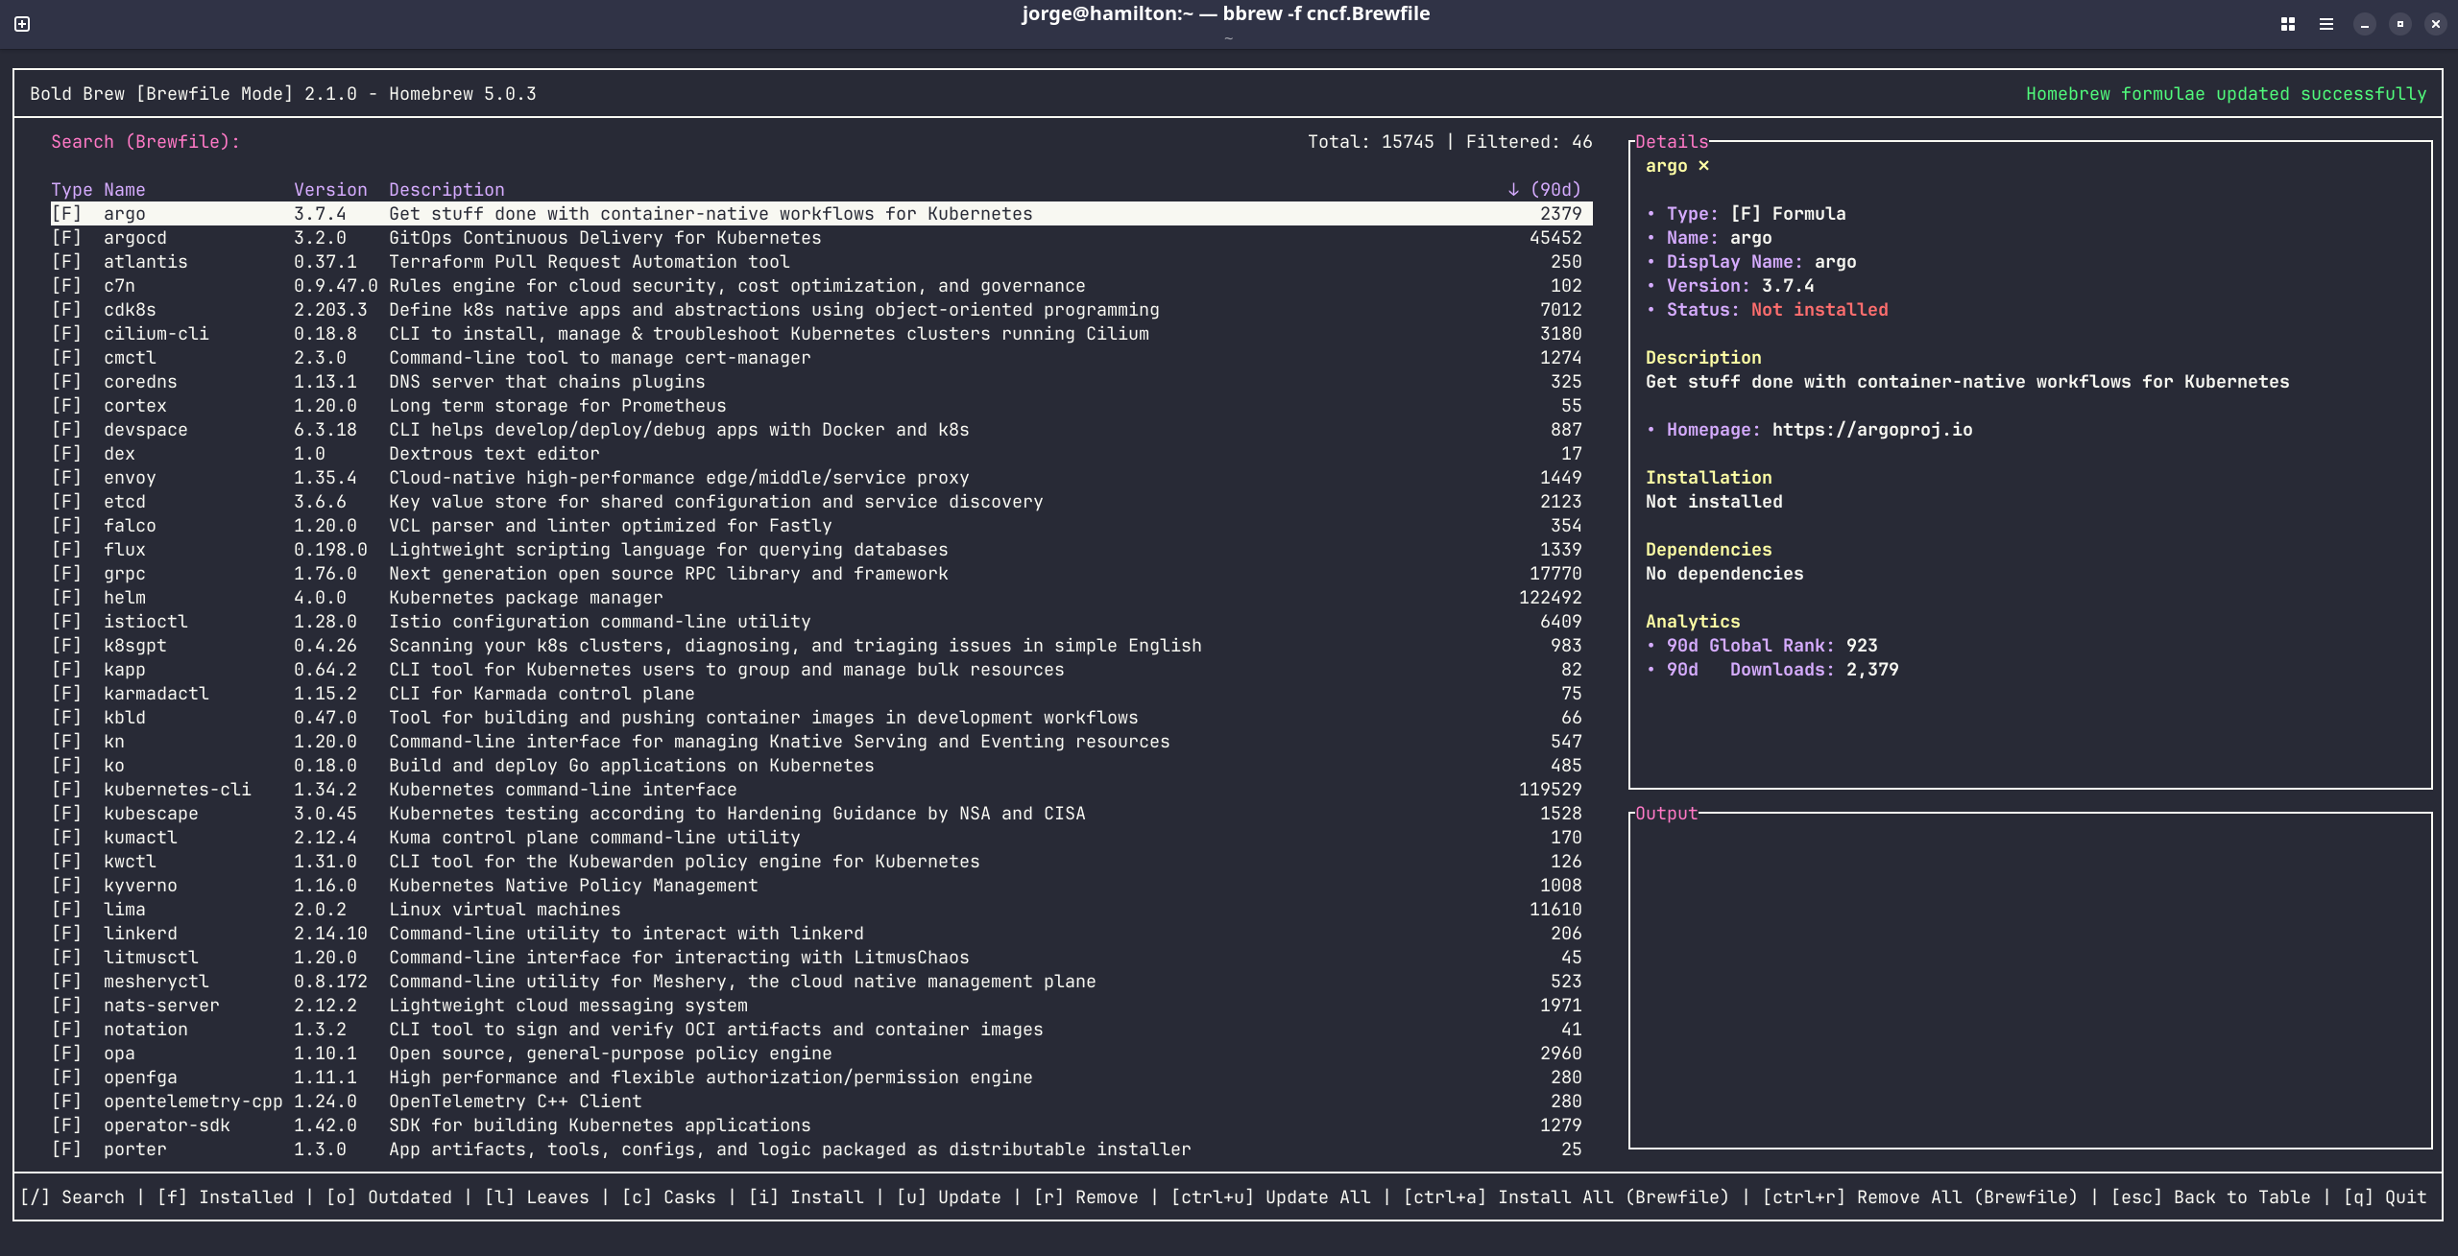Select the kubernetes-cli row
The height and width of the screenshot is (1256, 2458).
178,790
